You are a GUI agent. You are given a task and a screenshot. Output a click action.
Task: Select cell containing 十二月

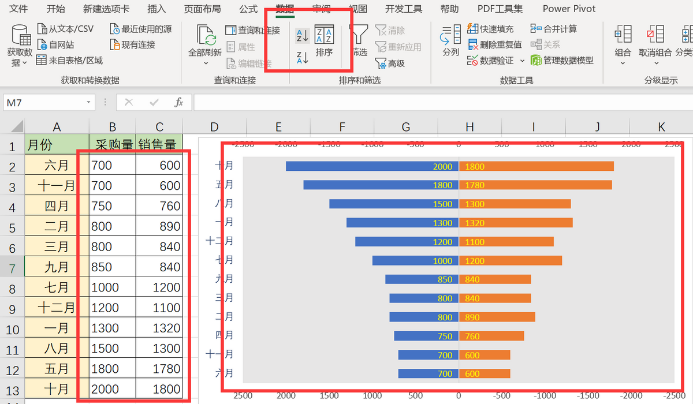click(57, 308)
